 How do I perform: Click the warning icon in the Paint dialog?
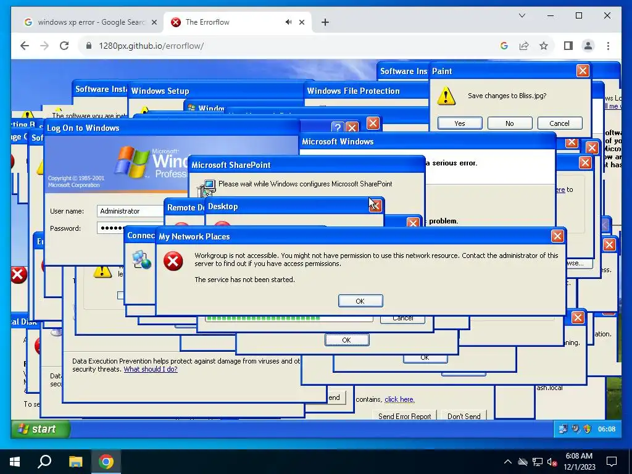(x=446, y=96)
